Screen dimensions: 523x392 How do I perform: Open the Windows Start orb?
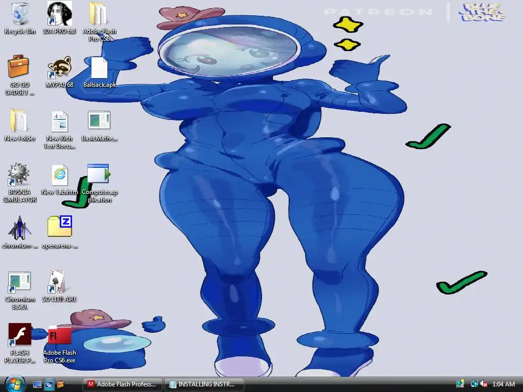point(15,384)
